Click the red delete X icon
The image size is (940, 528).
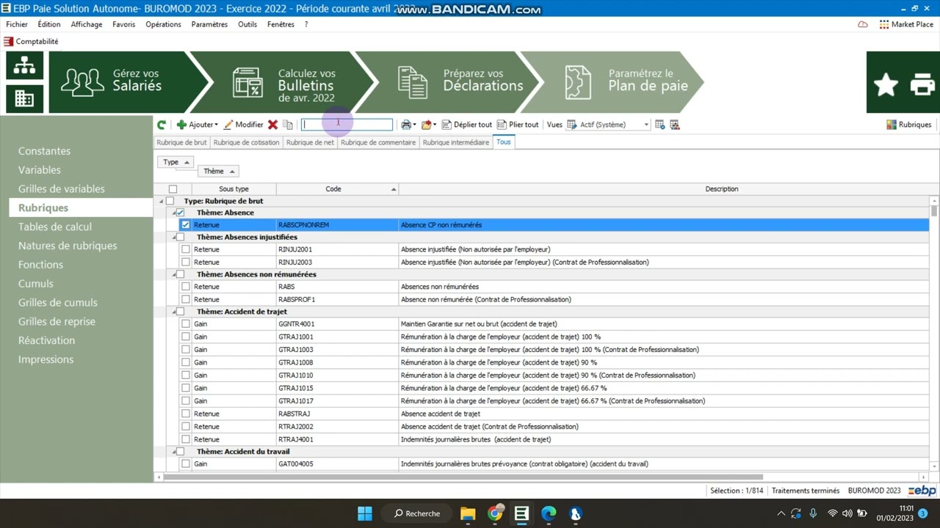pyautogui.click(x=272, y=125)
